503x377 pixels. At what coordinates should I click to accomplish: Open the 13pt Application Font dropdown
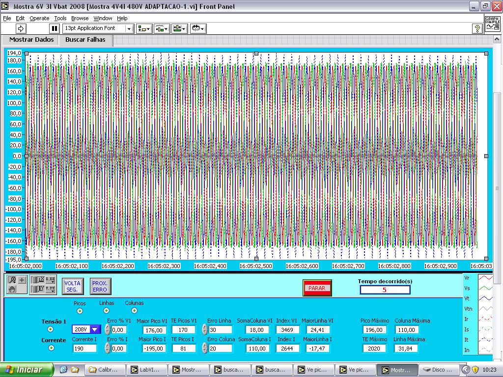[98, 28]
